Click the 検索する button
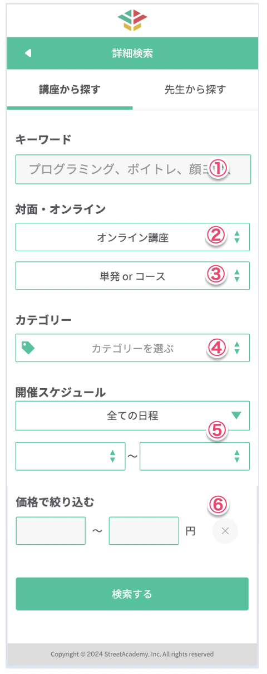The height and width of the screenshot is (674, 267). click(x=132, y=594)
